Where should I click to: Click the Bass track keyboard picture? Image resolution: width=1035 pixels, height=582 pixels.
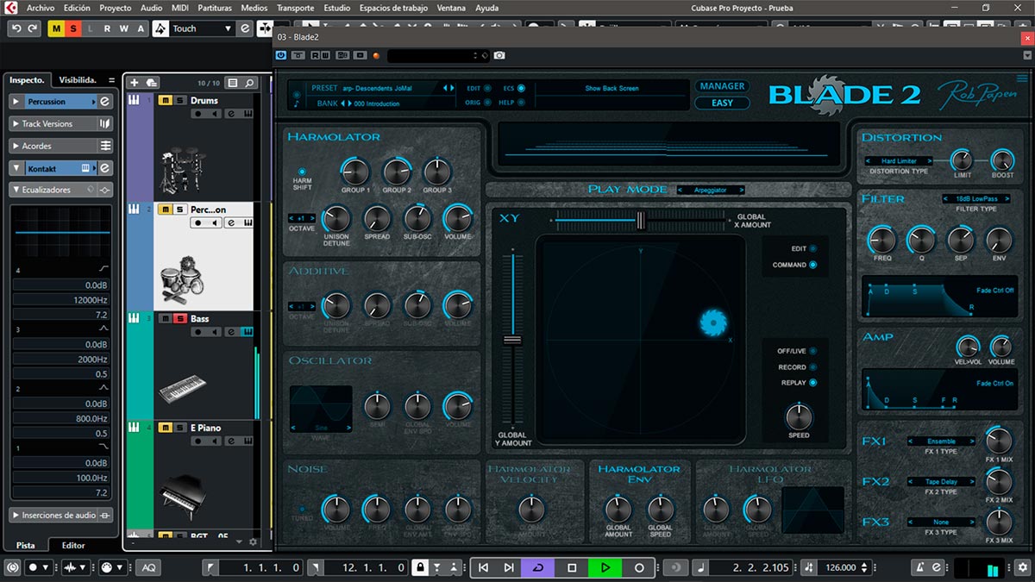click(183, 388)
